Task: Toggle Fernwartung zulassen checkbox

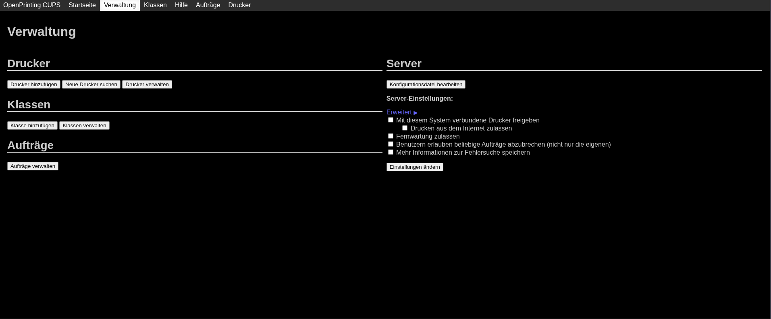Action: click(x=391, y=136)
